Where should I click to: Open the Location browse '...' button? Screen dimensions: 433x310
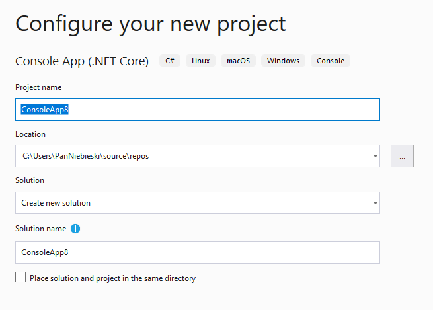click(402, 156)
